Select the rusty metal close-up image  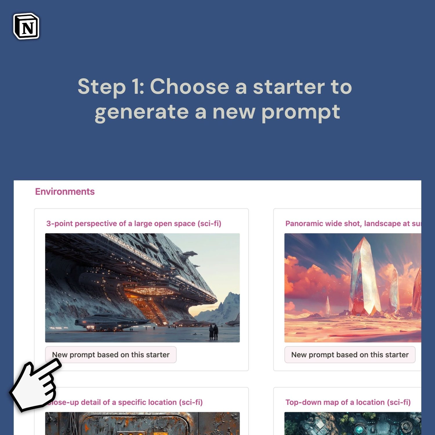pyautogui.click(x=142, y=423)
